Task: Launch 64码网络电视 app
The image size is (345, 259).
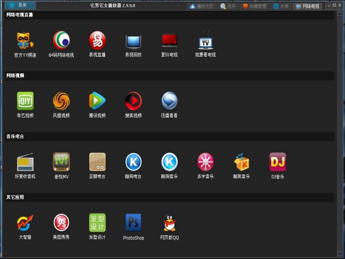Action: coord(61,41)
